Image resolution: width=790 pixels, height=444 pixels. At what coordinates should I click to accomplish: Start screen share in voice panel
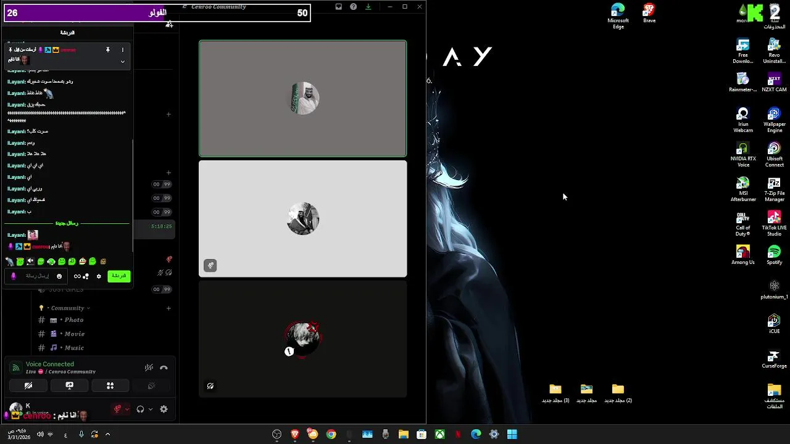tap(69, 385)
